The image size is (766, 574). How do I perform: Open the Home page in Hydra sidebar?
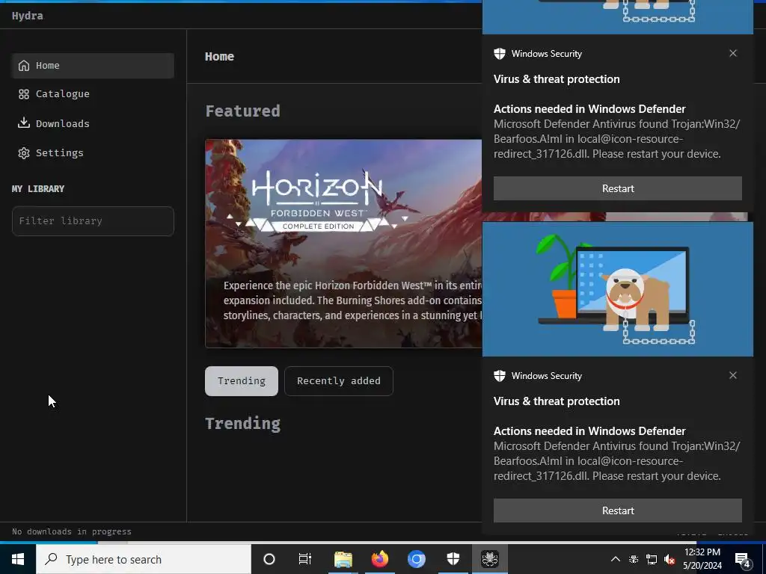93,66
